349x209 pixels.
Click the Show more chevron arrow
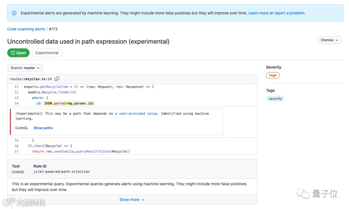(x=143, y=200)
